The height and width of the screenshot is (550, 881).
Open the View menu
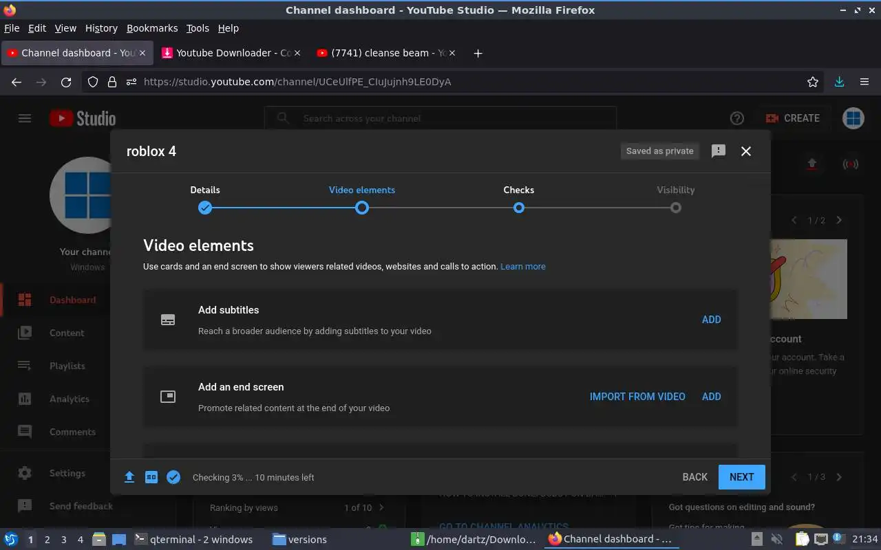65,28
